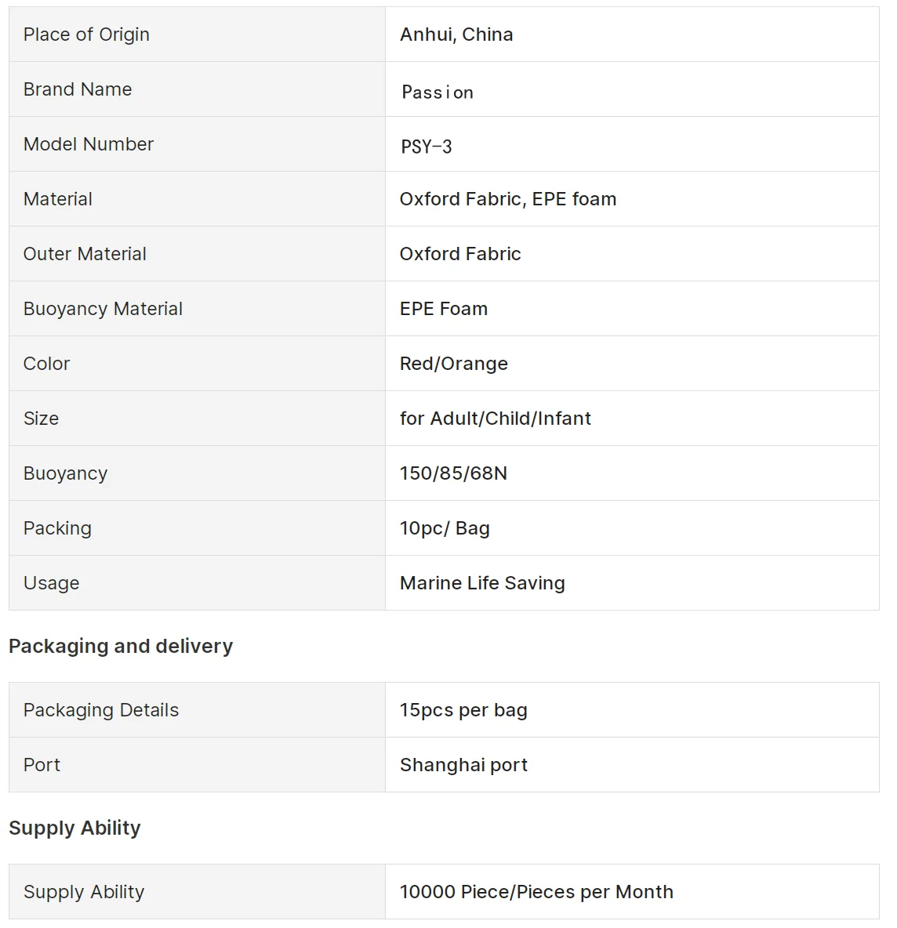Select the '15pcs per bag' packaging details value
Screen dimensions: 897x928
pyautogui.click(x=463, y=710)
